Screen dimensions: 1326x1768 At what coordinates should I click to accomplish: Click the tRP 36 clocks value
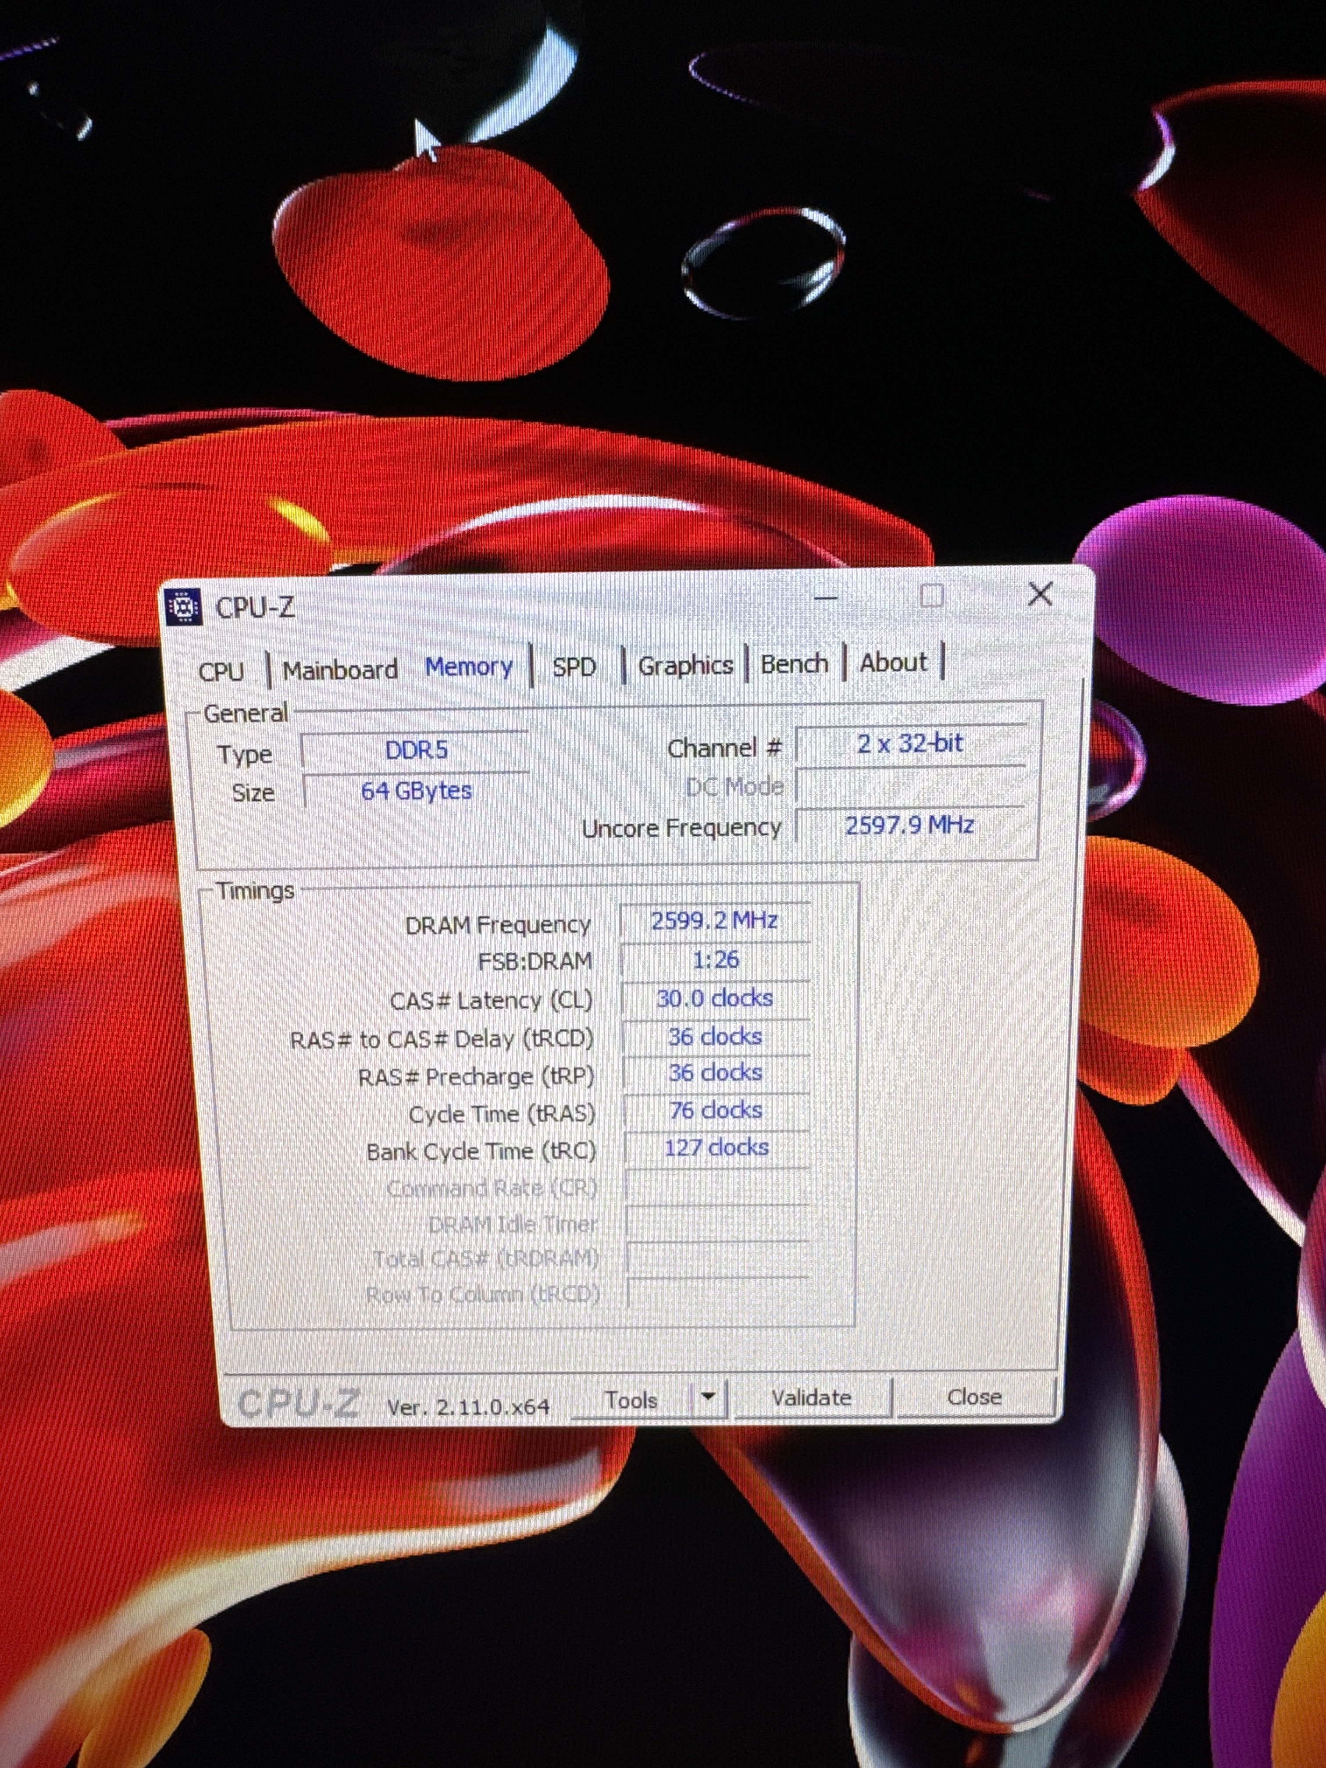point(715,1073)
